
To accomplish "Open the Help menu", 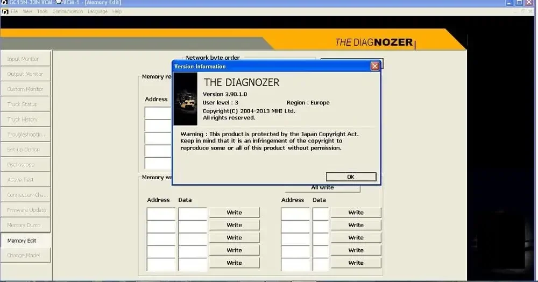I will tap(117, 11).
